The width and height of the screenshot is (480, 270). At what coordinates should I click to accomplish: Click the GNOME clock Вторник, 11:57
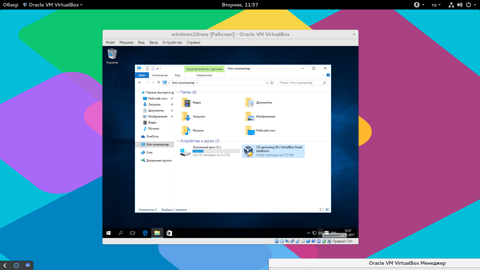click(240, 5)
